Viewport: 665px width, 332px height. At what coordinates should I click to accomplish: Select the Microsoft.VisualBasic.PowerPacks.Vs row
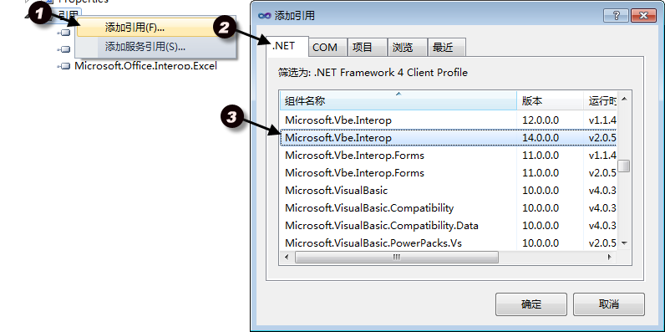(449, 243)
